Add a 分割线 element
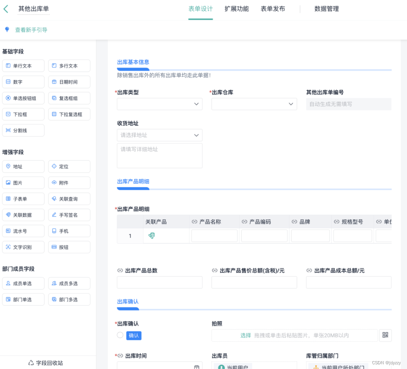Image resolution: width=407 pixels, height=369 pixels. point(24,130)
